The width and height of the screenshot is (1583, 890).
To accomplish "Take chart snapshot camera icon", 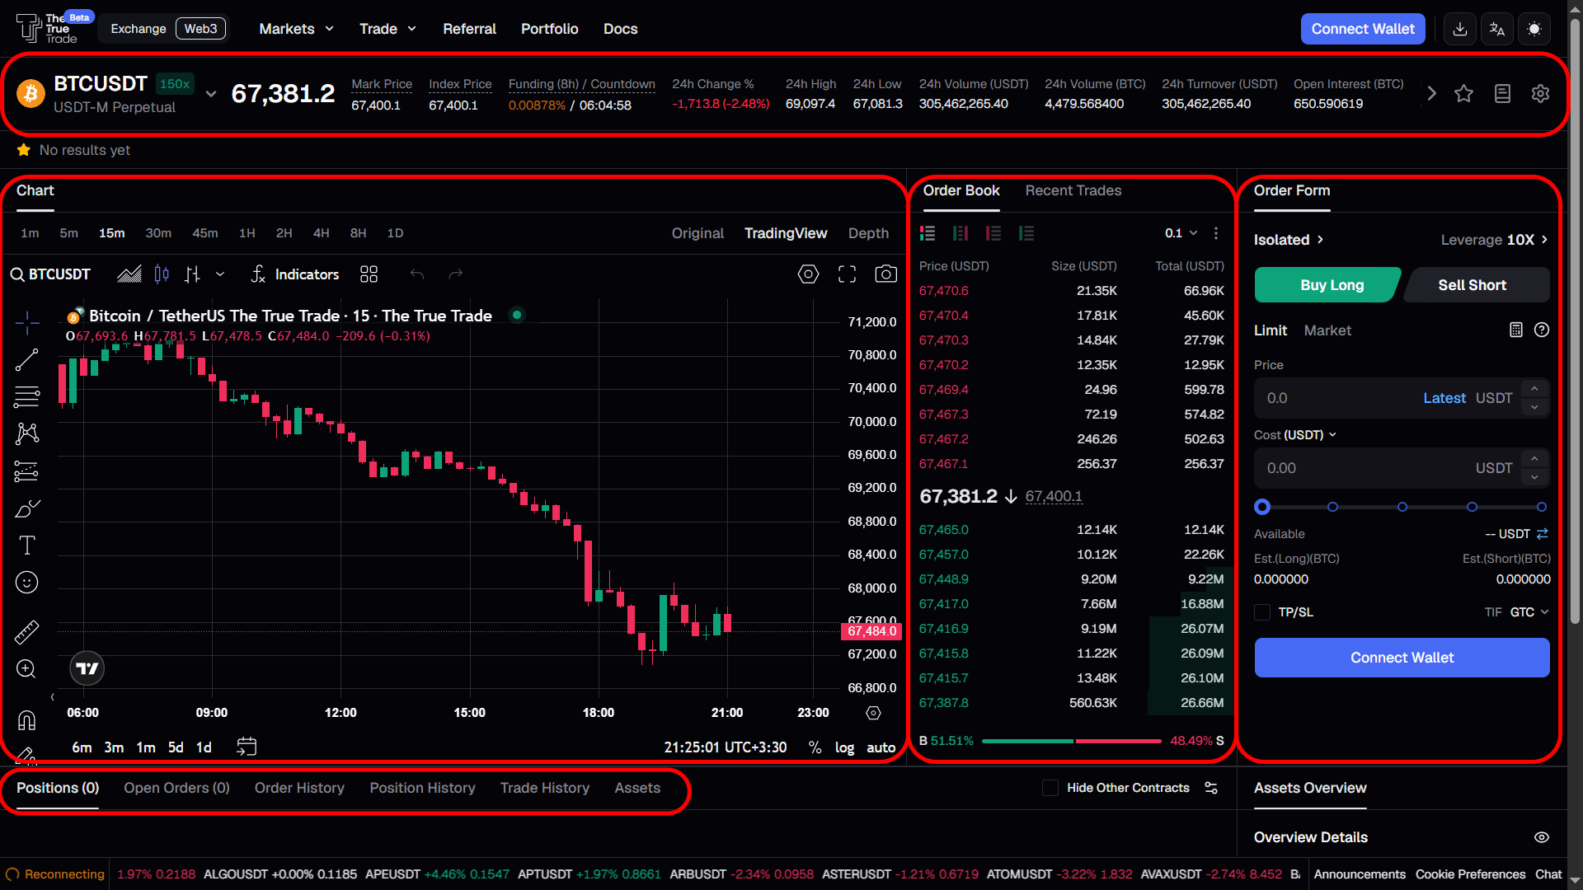I will 885,274.
